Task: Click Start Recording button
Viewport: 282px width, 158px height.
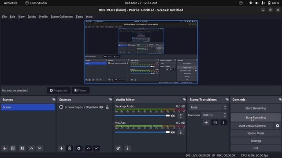Action: pyautogui.click(x=256, y=118)
